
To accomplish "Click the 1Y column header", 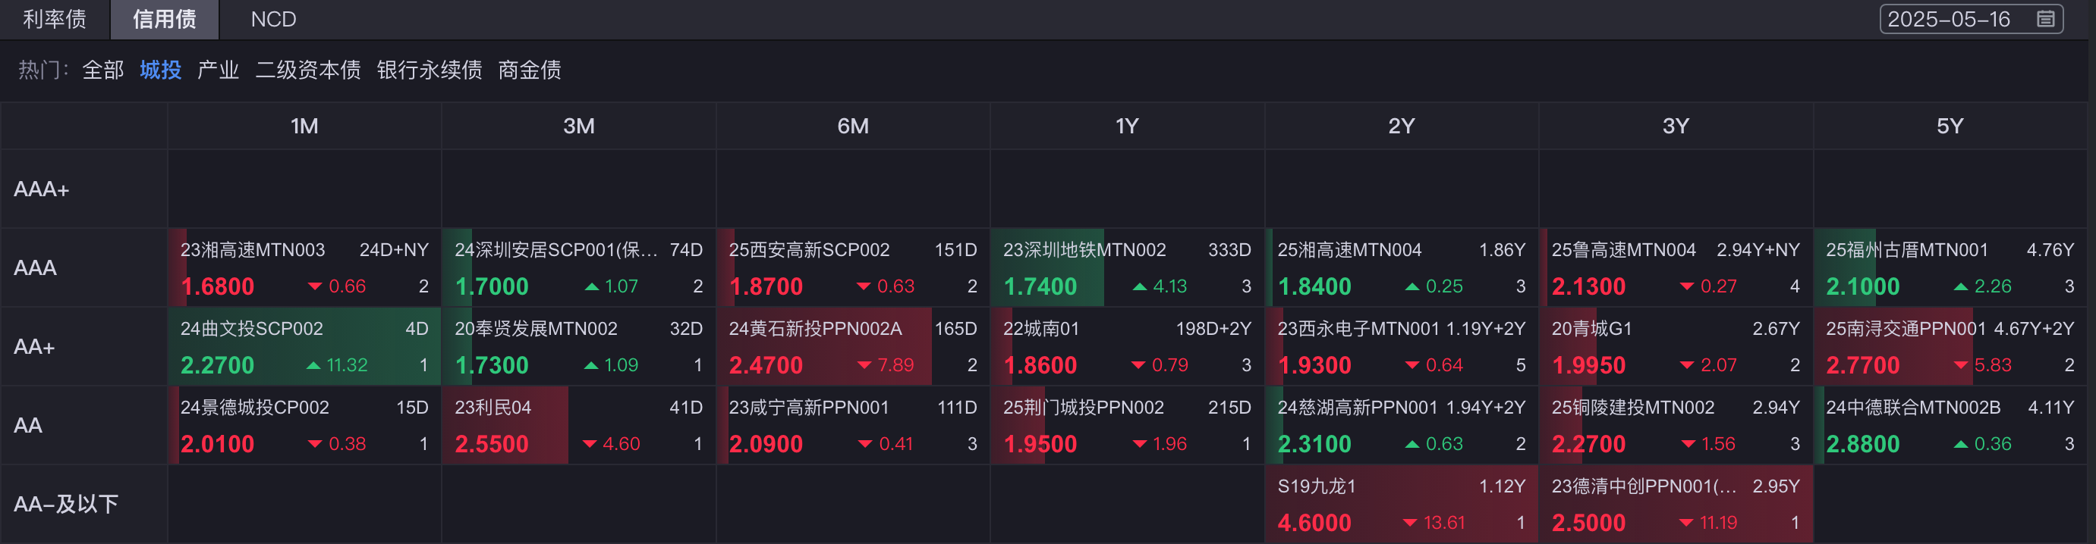I will pyautogui.click(x=1127, y=126).
